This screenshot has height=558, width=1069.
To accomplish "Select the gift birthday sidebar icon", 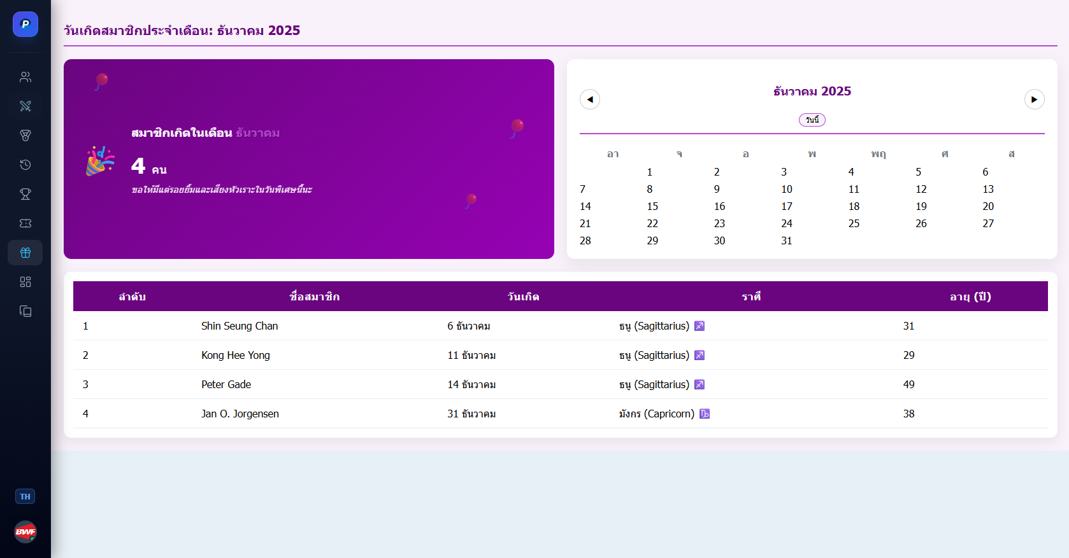I will point(25,253).
